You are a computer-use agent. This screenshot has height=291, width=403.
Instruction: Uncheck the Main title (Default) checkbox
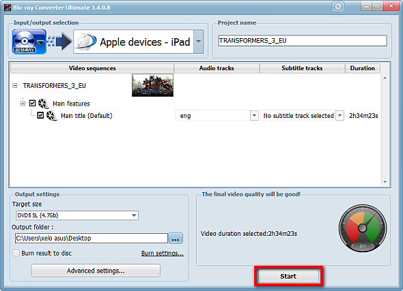(x=40, y=115)
